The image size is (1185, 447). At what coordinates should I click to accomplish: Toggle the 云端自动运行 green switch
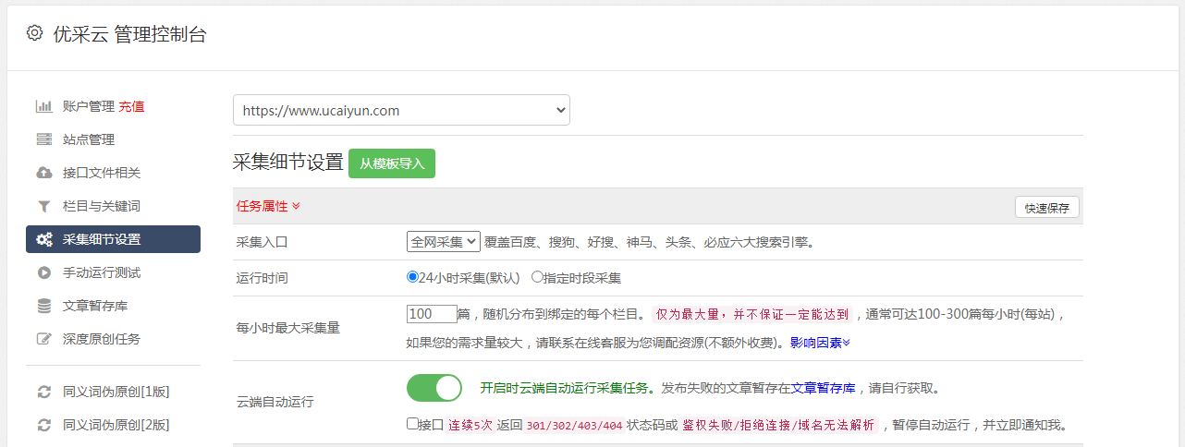pos(434,388)
